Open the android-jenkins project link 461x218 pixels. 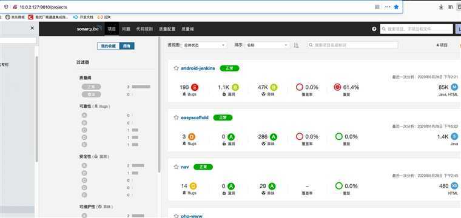point(198,68)
